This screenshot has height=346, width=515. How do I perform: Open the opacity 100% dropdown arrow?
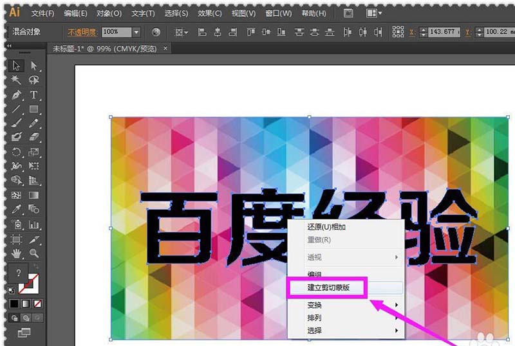[136, 32]
